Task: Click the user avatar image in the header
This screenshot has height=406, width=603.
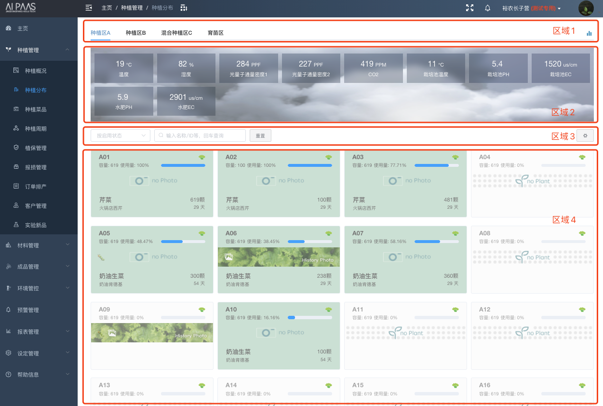Action: (586, 8)
